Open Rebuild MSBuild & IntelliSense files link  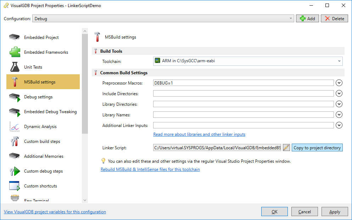(x=150, y=169)
